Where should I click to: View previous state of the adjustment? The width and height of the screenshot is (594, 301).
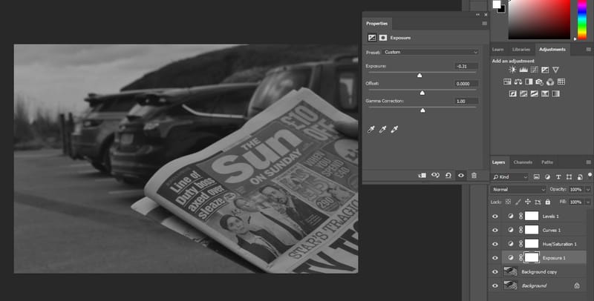coord(435,175)
